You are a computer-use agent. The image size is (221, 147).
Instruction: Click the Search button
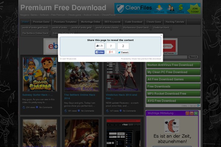tap(193, 57)
